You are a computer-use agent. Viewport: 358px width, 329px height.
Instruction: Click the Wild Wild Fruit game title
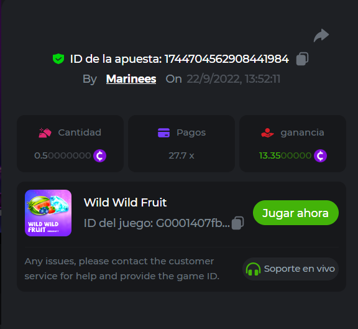click(x=125, y=202)
